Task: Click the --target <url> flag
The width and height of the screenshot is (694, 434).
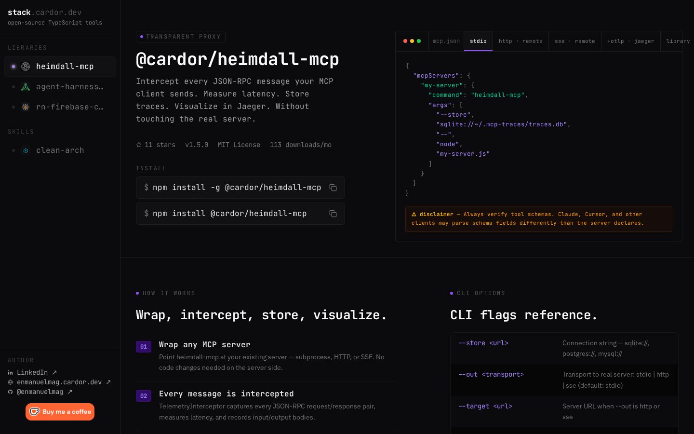Action: click(485, 406)
